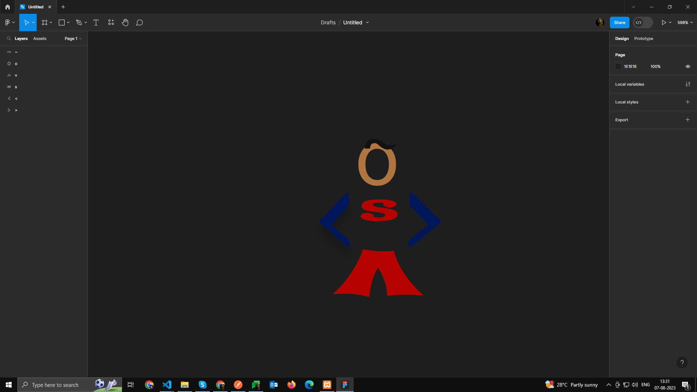Toggle visibility of the page background color
Image resolution: width=697 pixels, height=392 pixels.
[x=688, y=66]
